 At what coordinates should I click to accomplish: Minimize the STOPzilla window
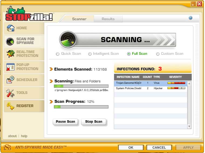tap(193, 4)
